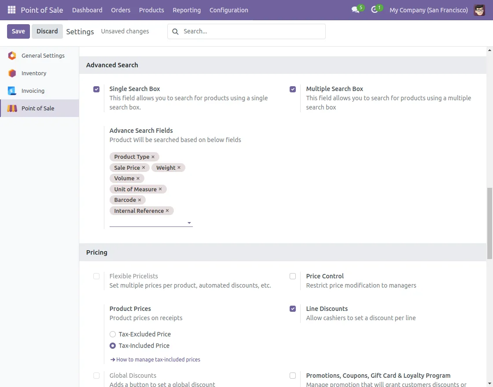This screenshot has width=493, height=387.
Task: Open the Configuration menu
Action: click(228, 10)
